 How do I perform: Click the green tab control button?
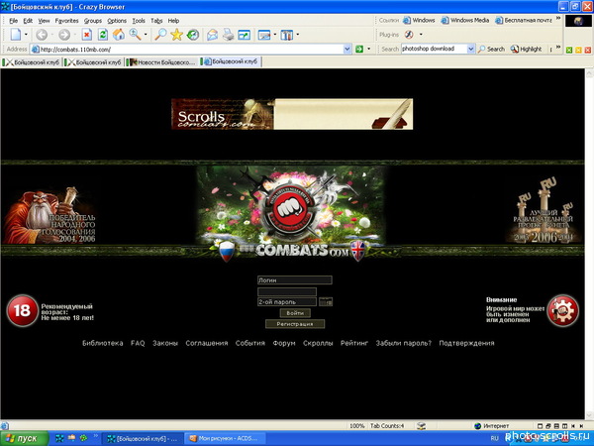click(x=569, y=51)
